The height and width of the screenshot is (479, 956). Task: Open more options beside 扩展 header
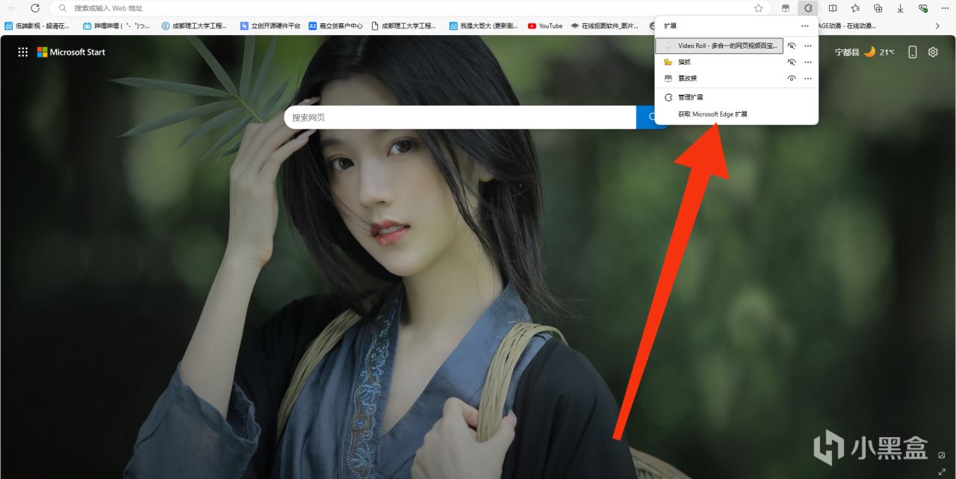click(804, 26)
